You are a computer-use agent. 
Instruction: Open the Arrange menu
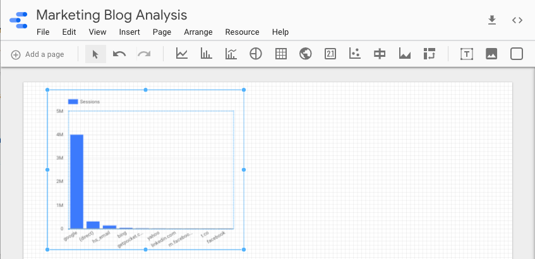point(198,32)
